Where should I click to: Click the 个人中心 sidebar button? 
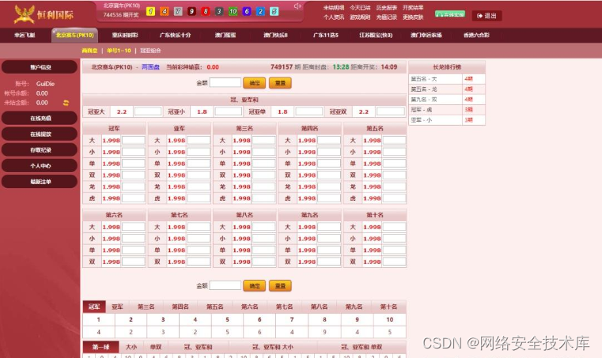coord(40,166)
